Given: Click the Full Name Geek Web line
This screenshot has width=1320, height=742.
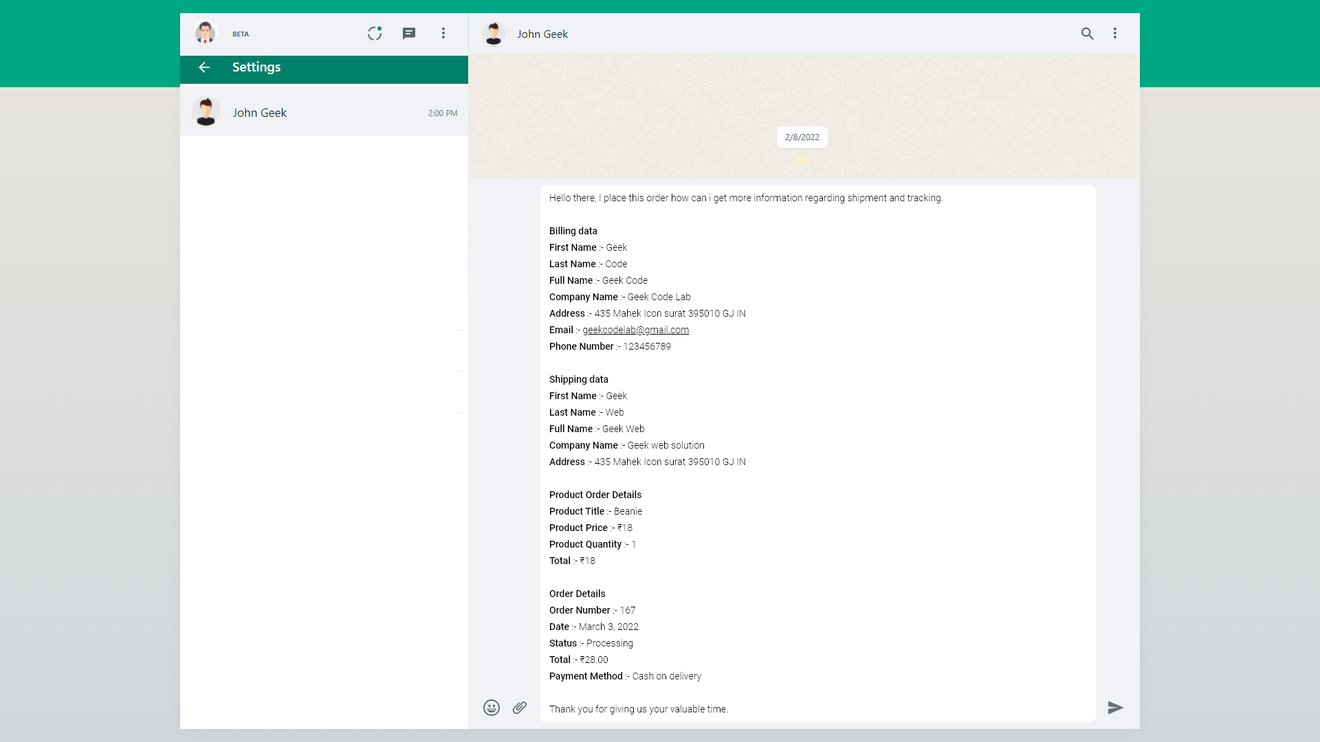Looking at the screenshot, I should tap(597, 429).
